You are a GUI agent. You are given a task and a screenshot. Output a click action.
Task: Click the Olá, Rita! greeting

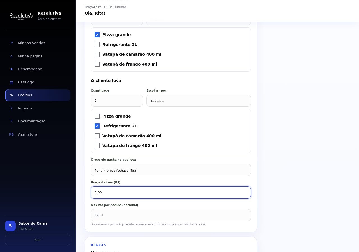click(95, 13)
